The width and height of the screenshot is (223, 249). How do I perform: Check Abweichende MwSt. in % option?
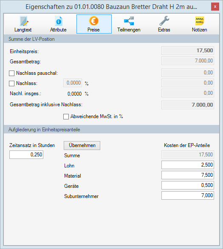pyautogui.click(x=66, y=116)
